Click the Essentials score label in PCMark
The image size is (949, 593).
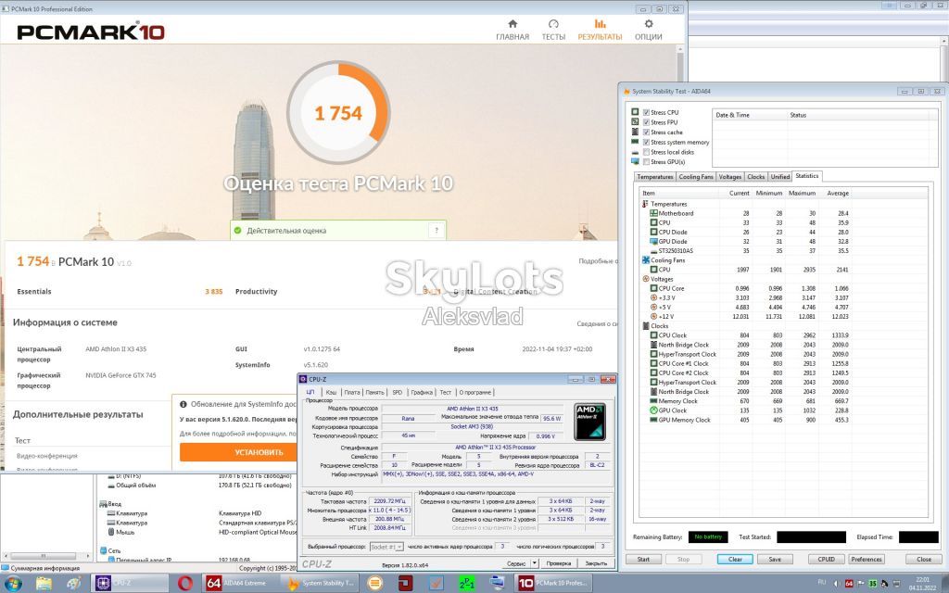pyautogui.click(x=34, y=292)
